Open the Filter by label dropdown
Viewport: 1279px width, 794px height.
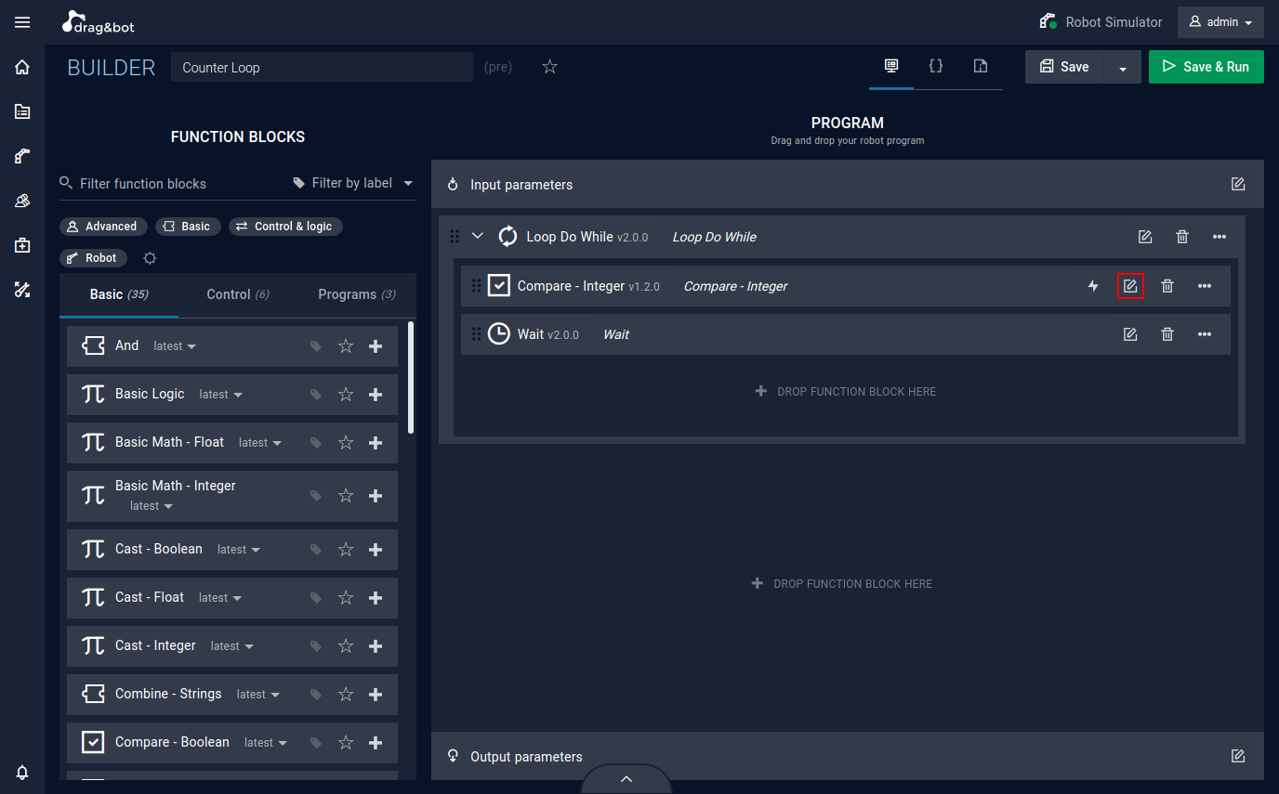click(353, 183)
